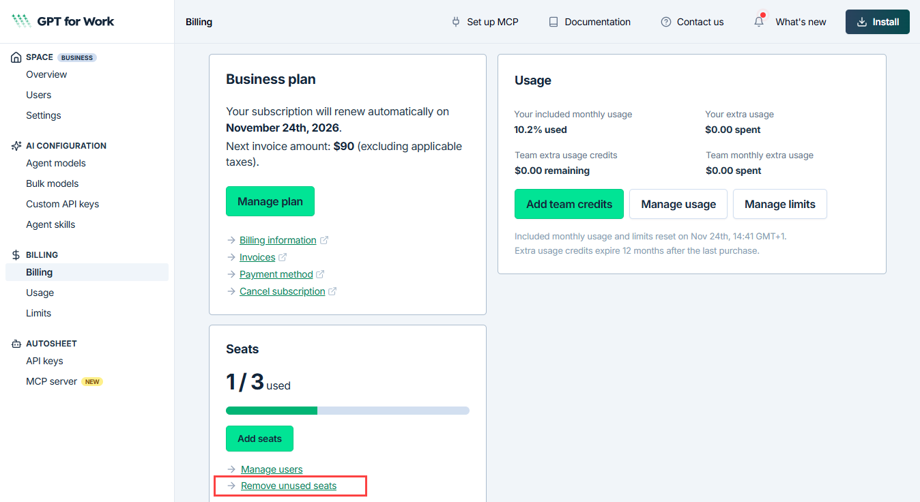Click external link icon next to Payment method
Image resolution: width=920 pixels, height=502 pixels.
[320, 274]
